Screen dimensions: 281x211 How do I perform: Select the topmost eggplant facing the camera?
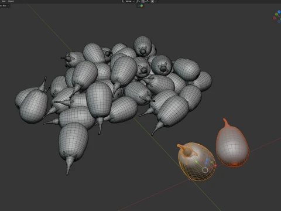tap(143, 46)
